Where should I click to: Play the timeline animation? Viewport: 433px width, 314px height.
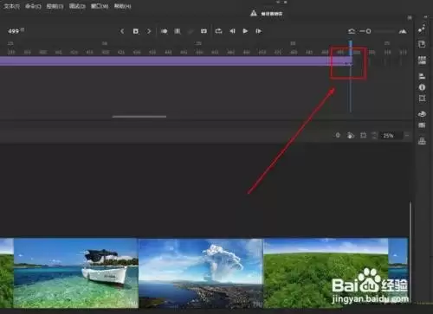[245, 31]
